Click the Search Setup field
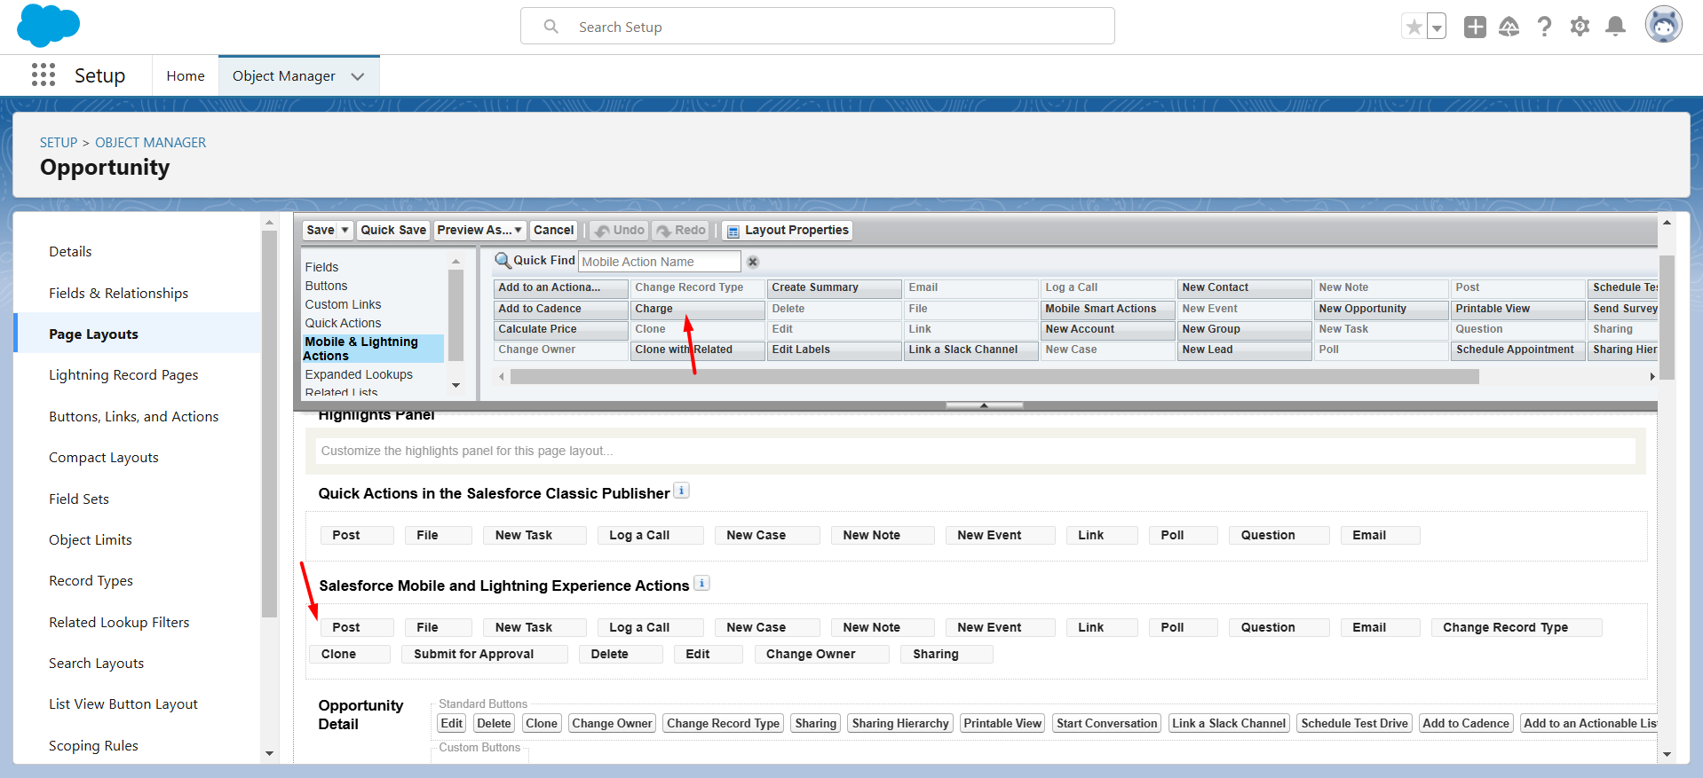The image size is (1703, 778). 817,27
